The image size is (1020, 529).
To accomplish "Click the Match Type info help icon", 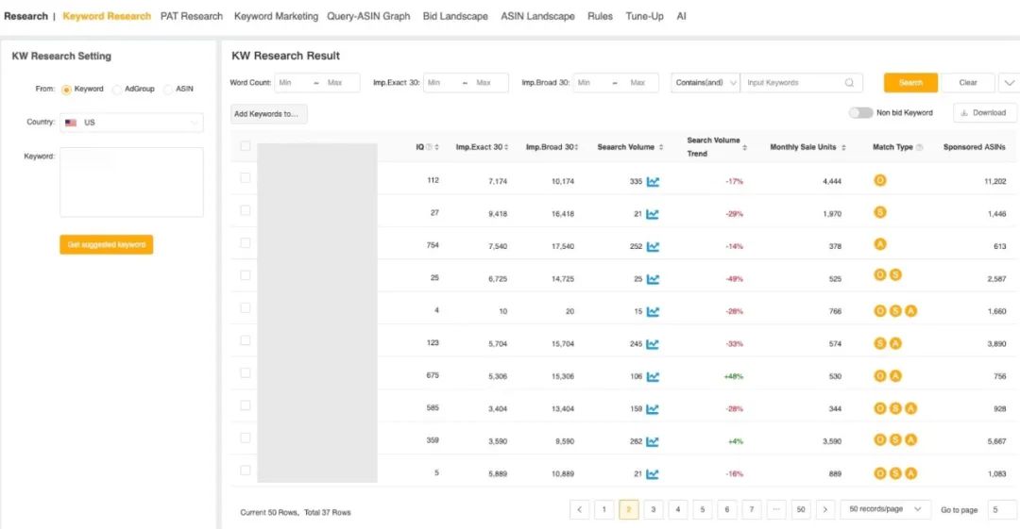I will click(x=919, y=147).
